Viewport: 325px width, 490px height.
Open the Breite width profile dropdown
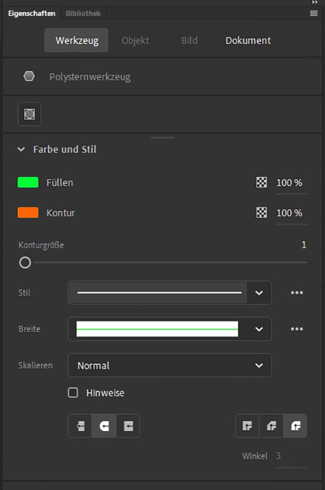(x=169, y=329)
